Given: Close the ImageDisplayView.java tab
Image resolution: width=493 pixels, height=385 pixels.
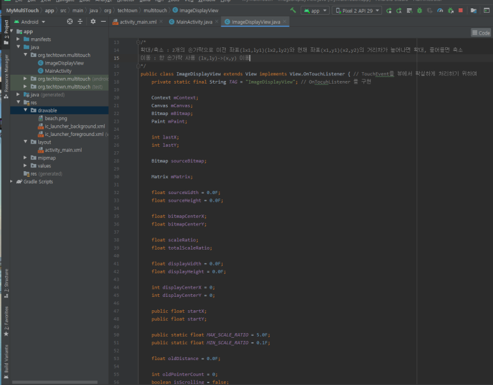Looking at the screenshot, I should pyautogui.click(x=285, y=22).
